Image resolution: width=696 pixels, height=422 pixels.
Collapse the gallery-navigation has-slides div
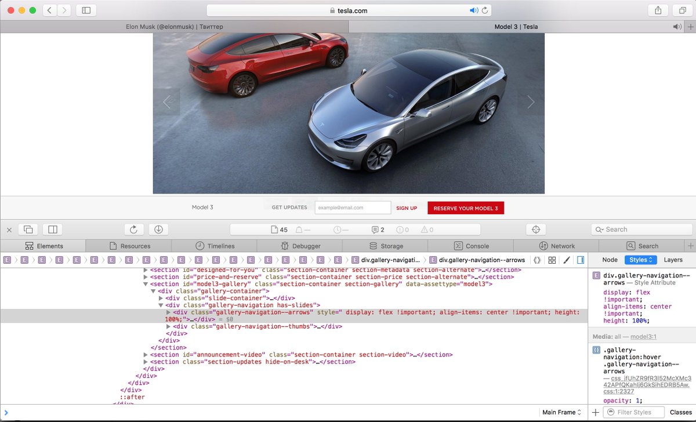point(161,305)
